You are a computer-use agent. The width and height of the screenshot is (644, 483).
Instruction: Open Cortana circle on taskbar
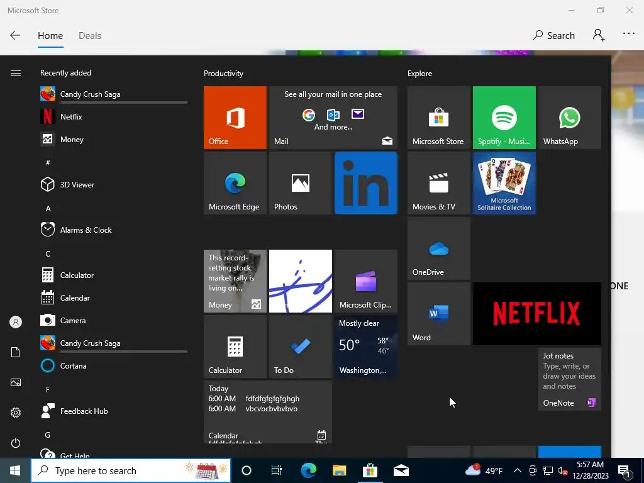[x=247, y=470]
